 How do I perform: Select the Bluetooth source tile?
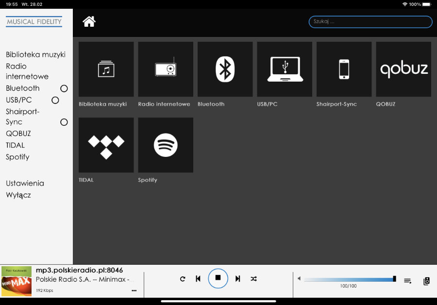pos(225,69)
